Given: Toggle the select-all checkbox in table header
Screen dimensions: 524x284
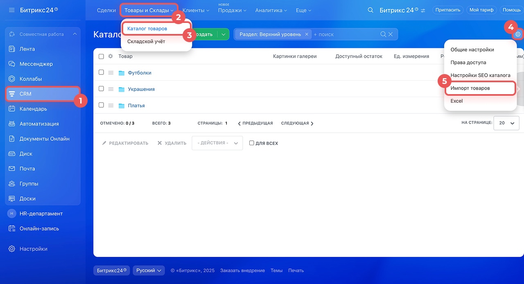Looking at the screenshot, I should [101, 56].
